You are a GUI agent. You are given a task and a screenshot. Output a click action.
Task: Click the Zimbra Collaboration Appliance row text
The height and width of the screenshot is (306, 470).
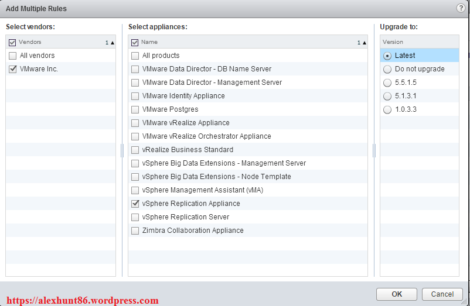(193, 231)
